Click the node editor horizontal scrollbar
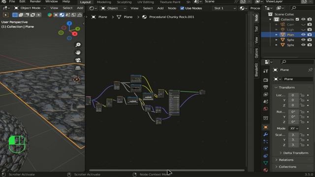The image size is (315, 177). pyautogui.click(x=167, y=170)
